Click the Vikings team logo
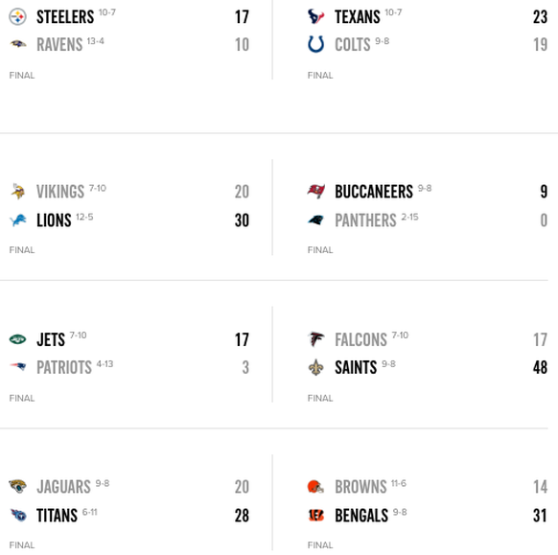The width and height of the screenshot is (558, 555). tap(17, 192)
